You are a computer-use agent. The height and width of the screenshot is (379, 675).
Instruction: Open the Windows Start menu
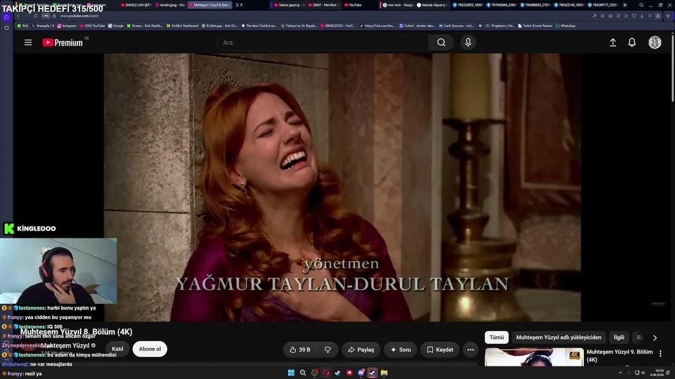291,373
